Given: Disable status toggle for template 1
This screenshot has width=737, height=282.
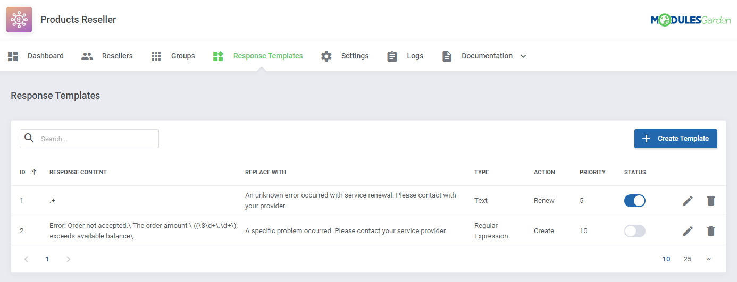Looking at the screenshot, I should (634, 201).
